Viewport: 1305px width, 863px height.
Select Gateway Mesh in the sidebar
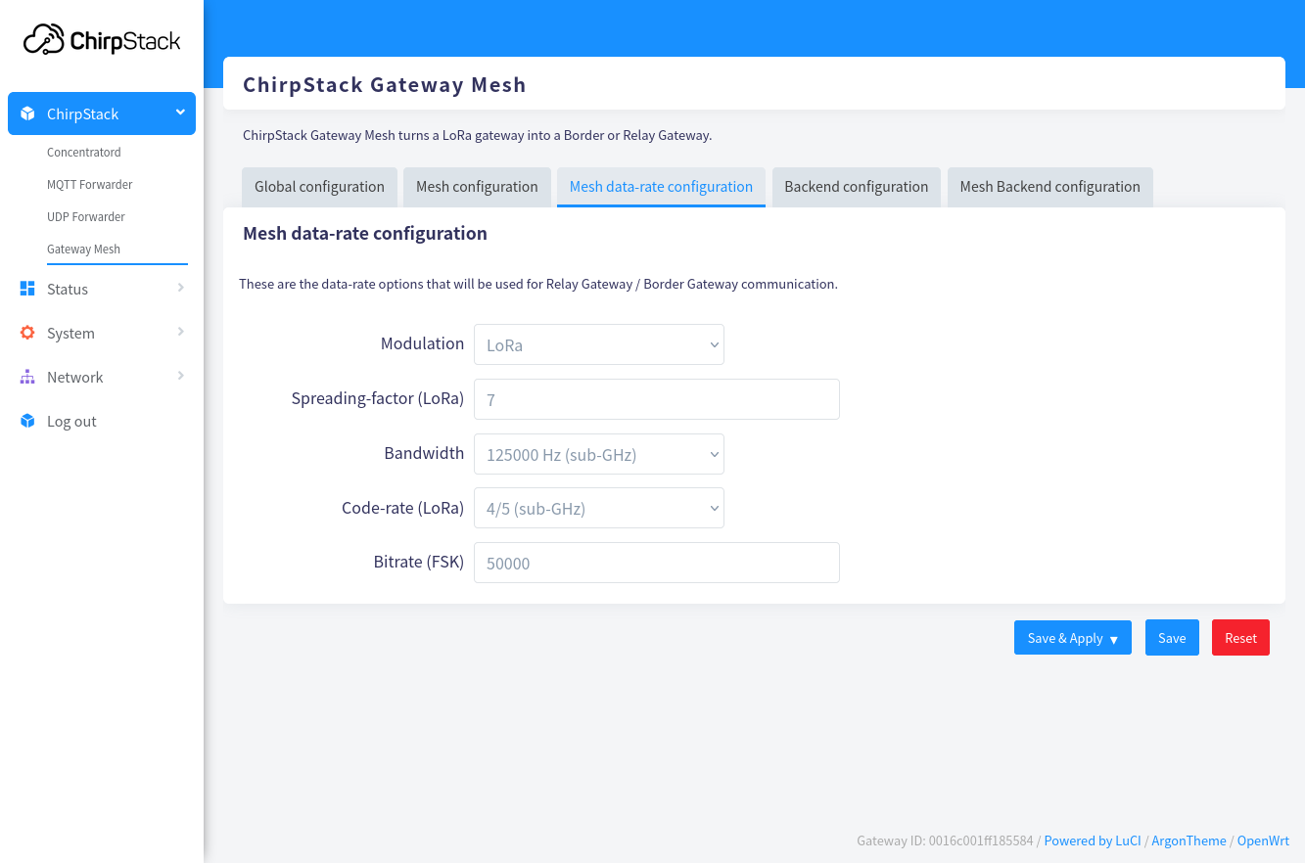click(x=84, y=249)
